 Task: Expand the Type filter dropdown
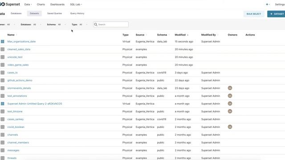pyautogui.click(x=83, y=24)
